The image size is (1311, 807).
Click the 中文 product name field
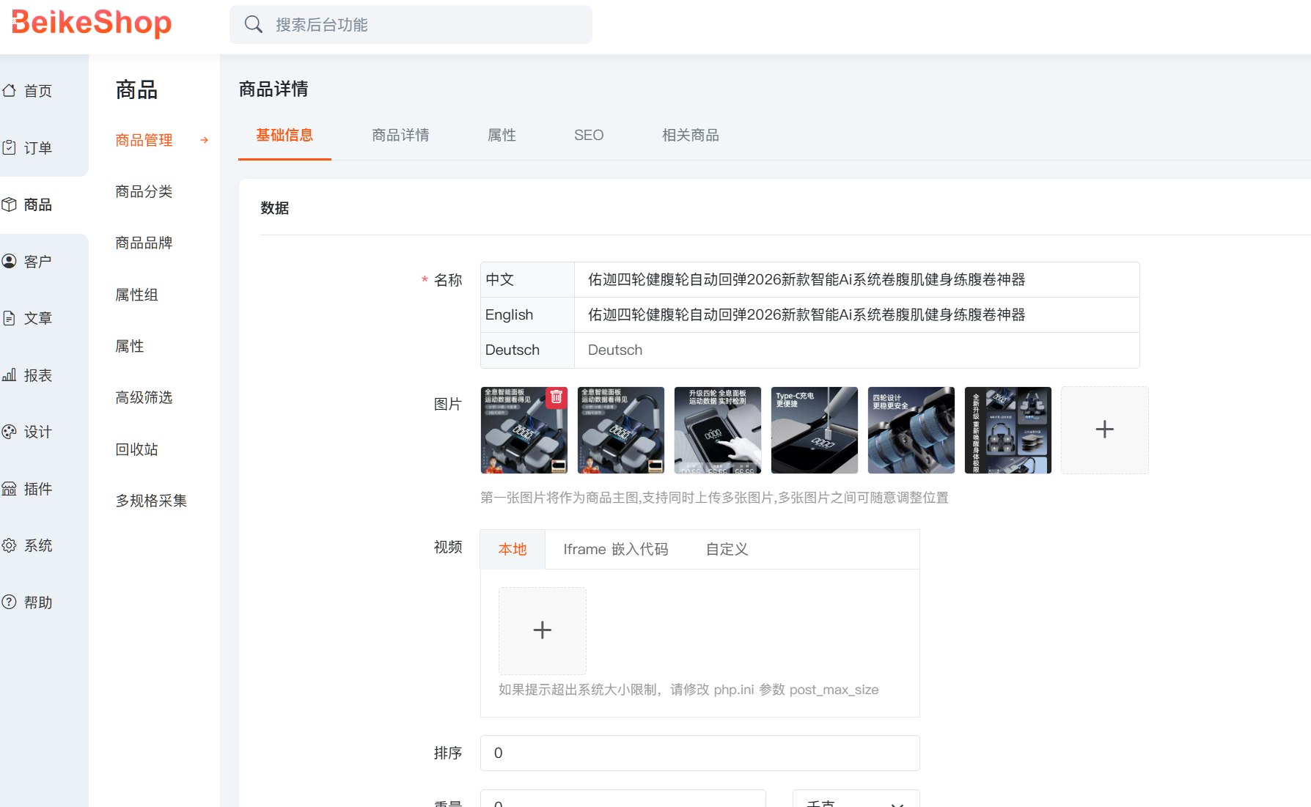(x=856, y=279)
